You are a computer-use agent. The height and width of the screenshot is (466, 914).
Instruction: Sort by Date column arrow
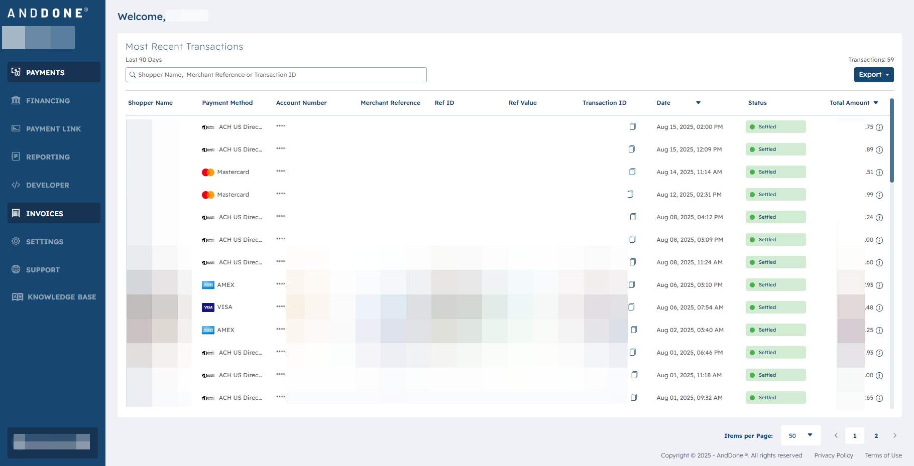[698, 103]
